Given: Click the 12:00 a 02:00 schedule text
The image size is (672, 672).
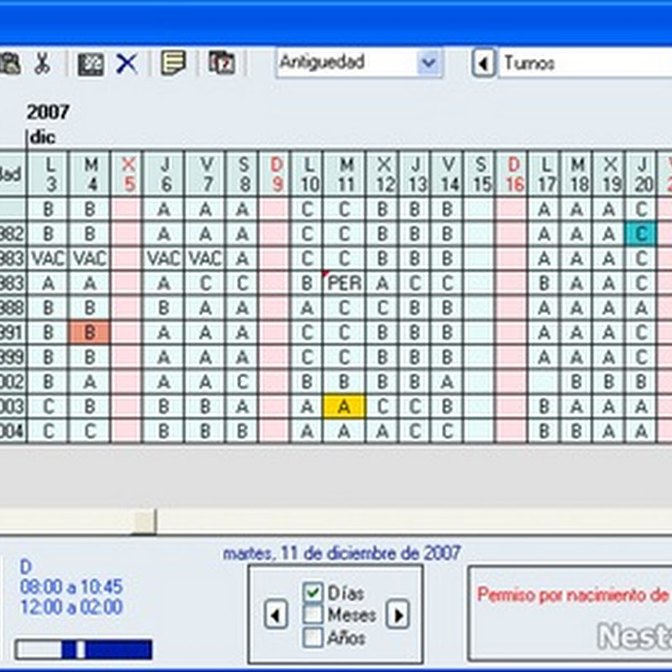Looking at the screenshot, I should 71,606.
